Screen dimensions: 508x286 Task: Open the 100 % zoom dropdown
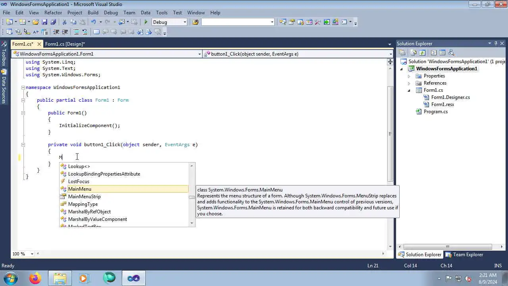(x=33, y=254)
